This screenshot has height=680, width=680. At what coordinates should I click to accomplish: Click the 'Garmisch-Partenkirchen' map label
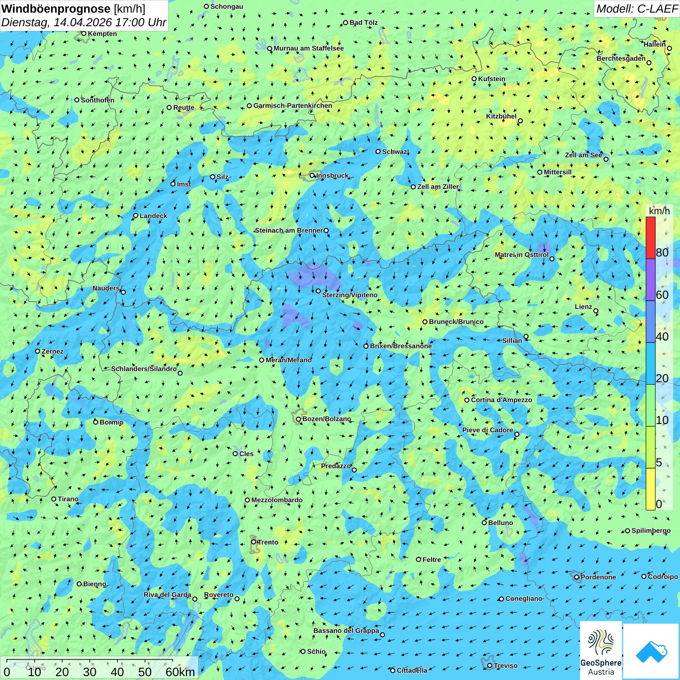pos(292,105)
